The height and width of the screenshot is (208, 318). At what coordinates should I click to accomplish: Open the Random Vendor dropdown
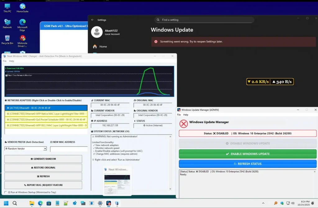[x=25, y=148]
